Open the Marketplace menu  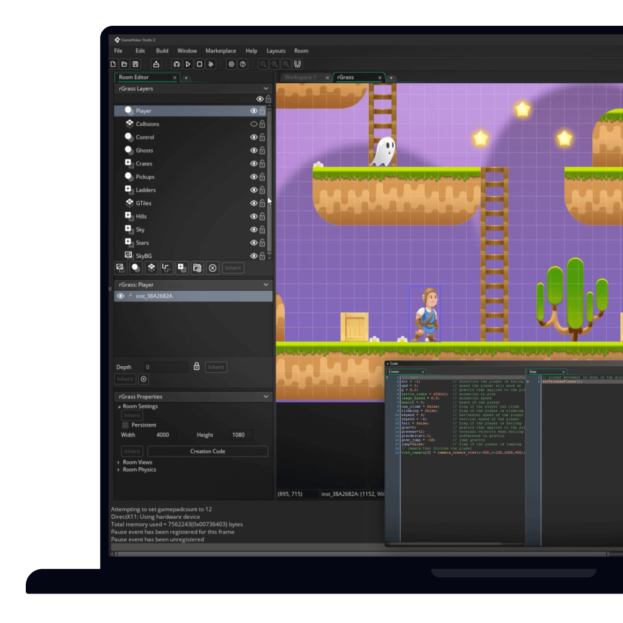[221, 50]
